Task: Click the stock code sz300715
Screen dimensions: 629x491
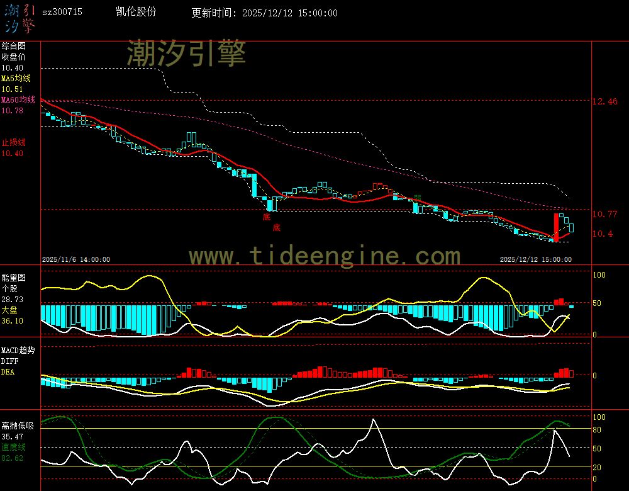Action: coord(62,13)
